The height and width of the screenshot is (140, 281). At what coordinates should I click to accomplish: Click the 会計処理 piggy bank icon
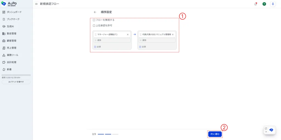[4, 62]
